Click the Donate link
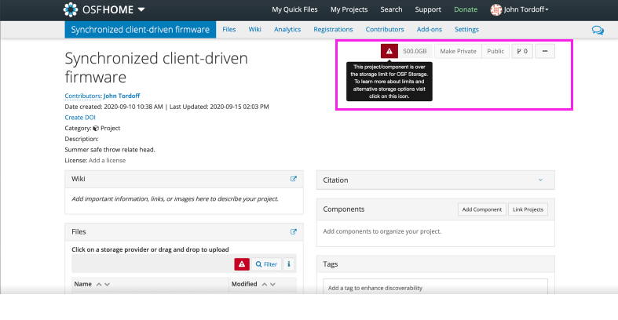Screen dimensions: 618x320 (466, 9)
